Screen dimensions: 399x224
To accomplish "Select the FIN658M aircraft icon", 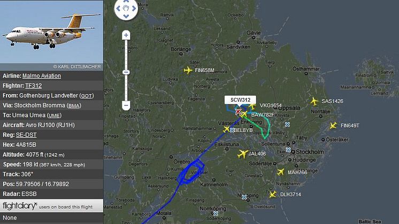I will [188, 70].
